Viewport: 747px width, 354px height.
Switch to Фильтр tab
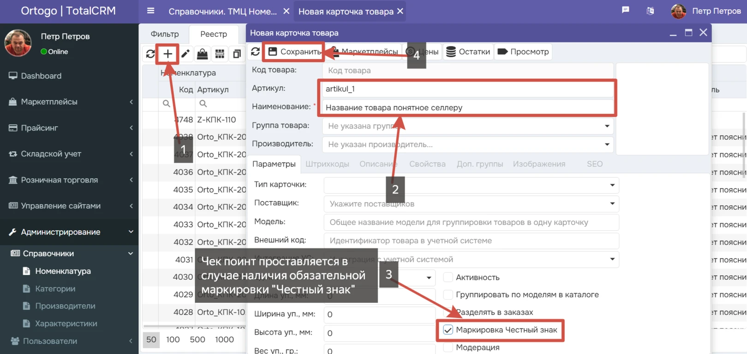(165, 34)
